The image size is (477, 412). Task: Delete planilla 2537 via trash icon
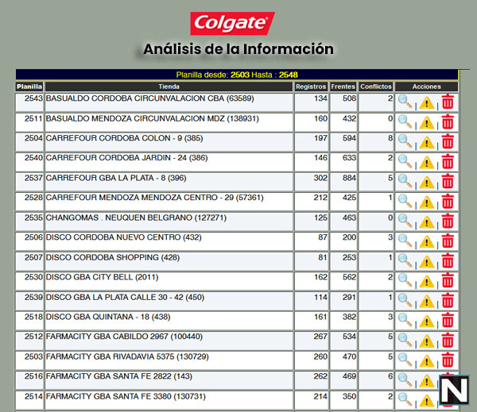pos(448,181)
